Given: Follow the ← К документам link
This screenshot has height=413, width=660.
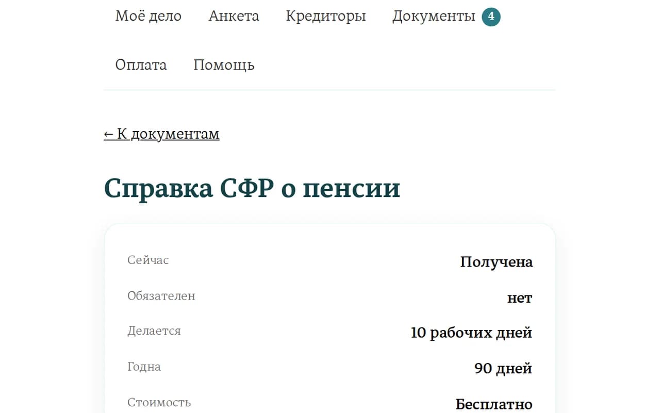Looking at the screenshot, I should click(x=161, y=134).
